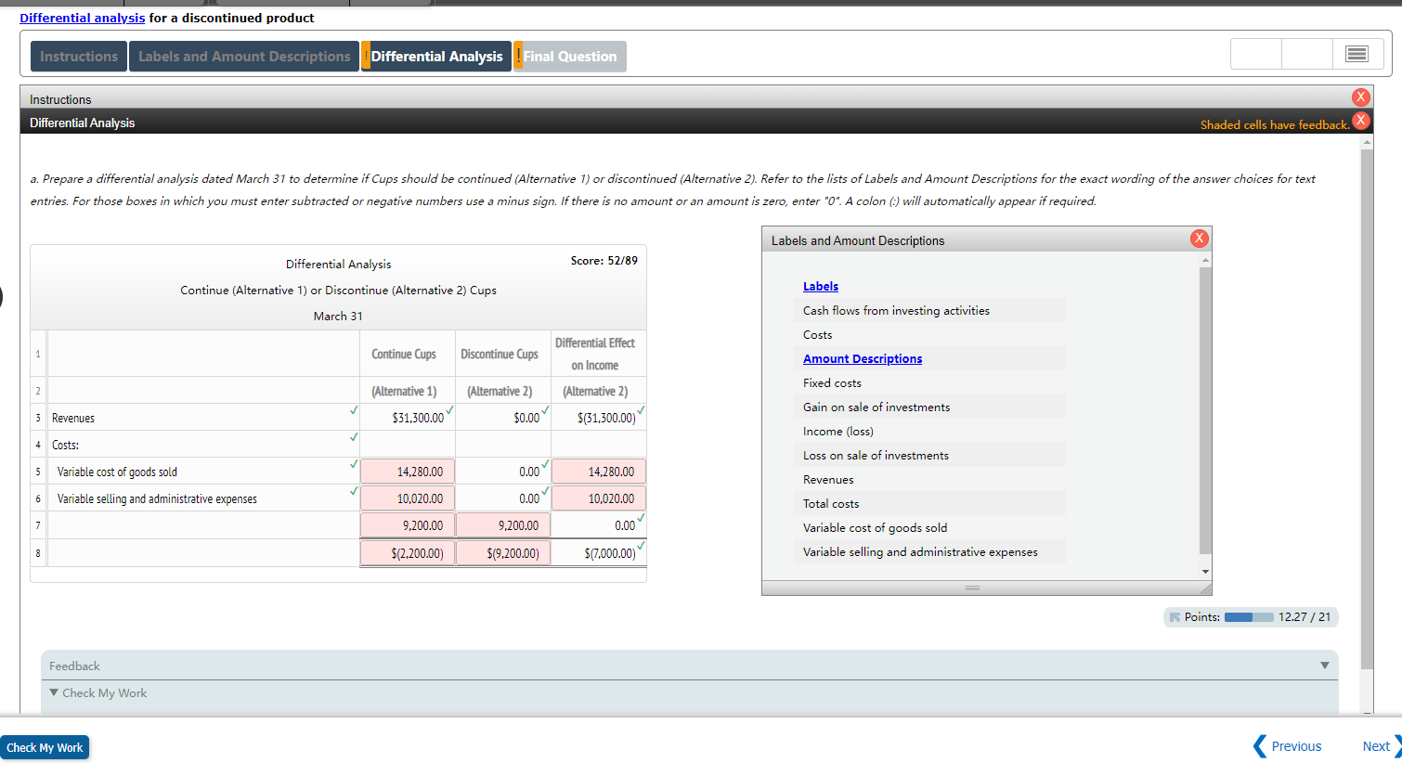
Task: Collapse the Check My Work section
Action: (x=53, y=692)
